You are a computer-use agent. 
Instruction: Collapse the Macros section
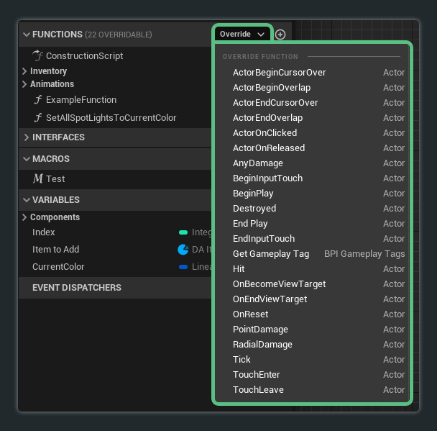tap(26, 159)
